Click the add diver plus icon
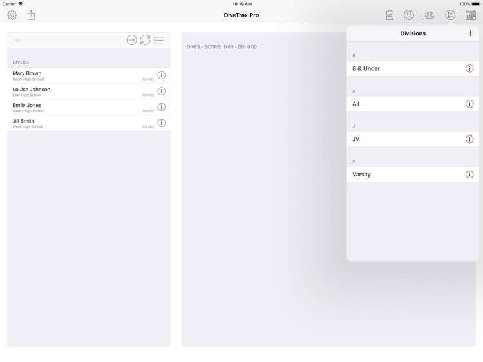This screenshot has width=483, height=362. [x=17, y=40]
